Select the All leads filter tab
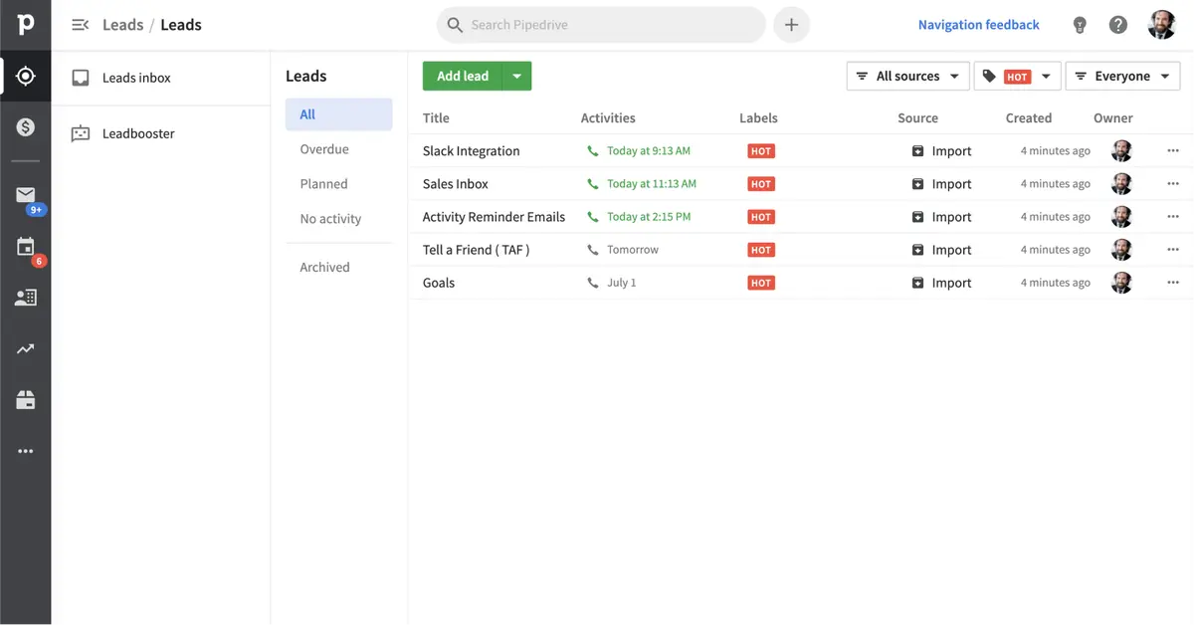This screenshot has width=1194, height=625. point(338,114)
